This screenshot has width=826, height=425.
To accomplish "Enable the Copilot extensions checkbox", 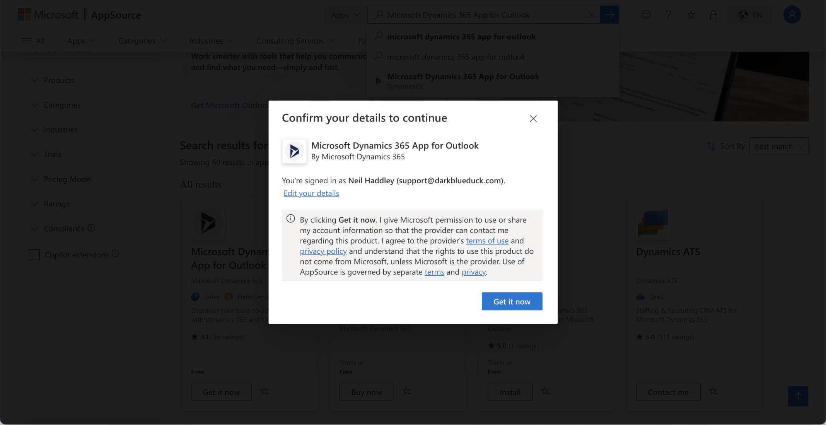I will pyautogui.click(x=34, y=254).
